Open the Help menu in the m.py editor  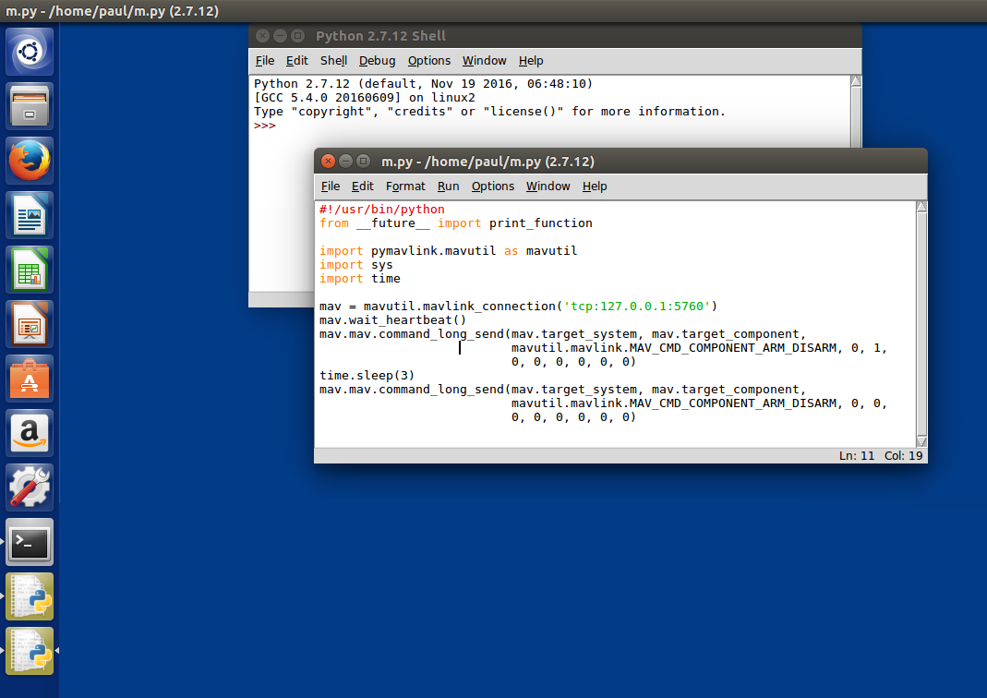click(595, 187)
